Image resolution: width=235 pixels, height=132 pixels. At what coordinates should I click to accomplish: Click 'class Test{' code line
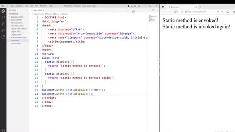coord(51,58)
